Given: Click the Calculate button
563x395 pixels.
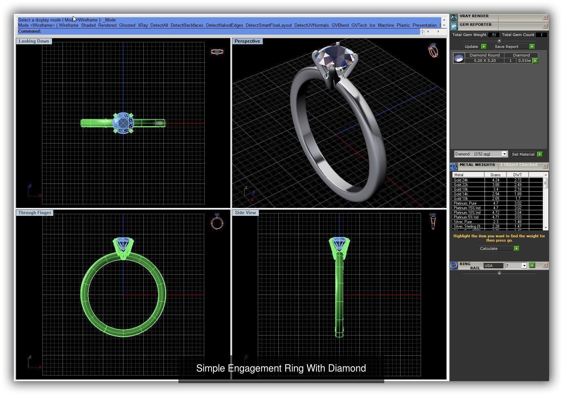Looking at the screenshot, I should (496, 249).
